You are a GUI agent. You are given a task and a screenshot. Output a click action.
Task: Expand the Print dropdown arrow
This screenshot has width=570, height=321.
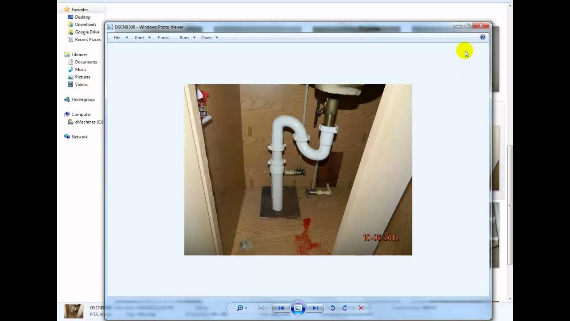[x=149, y=38]
